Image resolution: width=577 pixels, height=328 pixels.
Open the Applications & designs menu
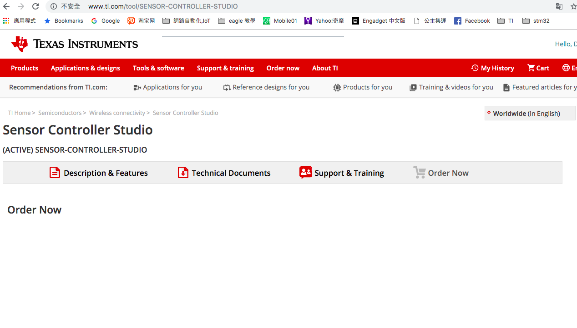click(x=86, y=68)
